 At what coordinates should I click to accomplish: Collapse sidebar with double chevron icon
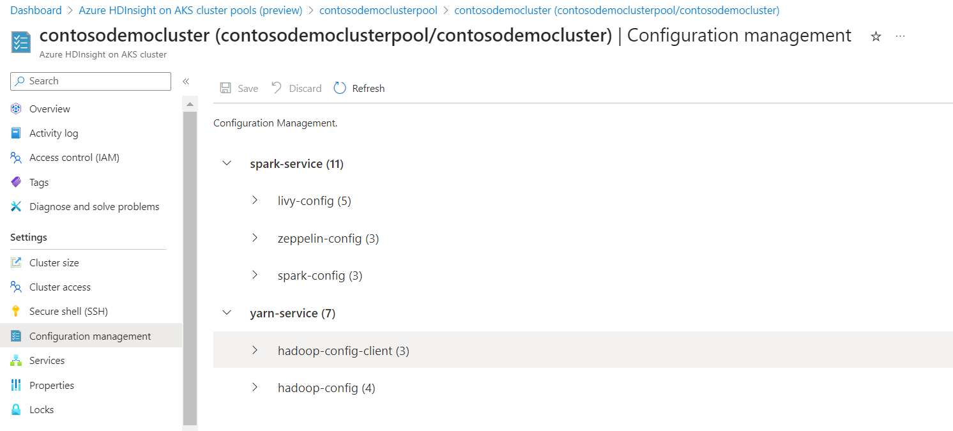click(x=186, y=81)
